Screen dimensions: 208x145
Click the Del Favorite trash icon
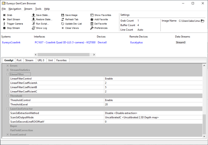pos(92,24)
